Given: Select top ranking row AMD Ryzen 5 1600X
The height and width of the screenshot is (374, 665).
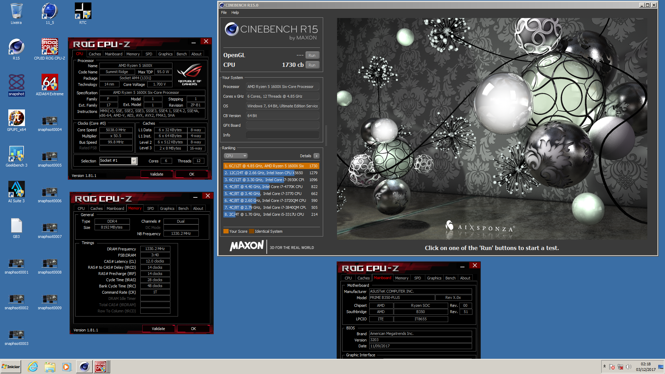Looking at the screenshot, I should tap(271, 166).
